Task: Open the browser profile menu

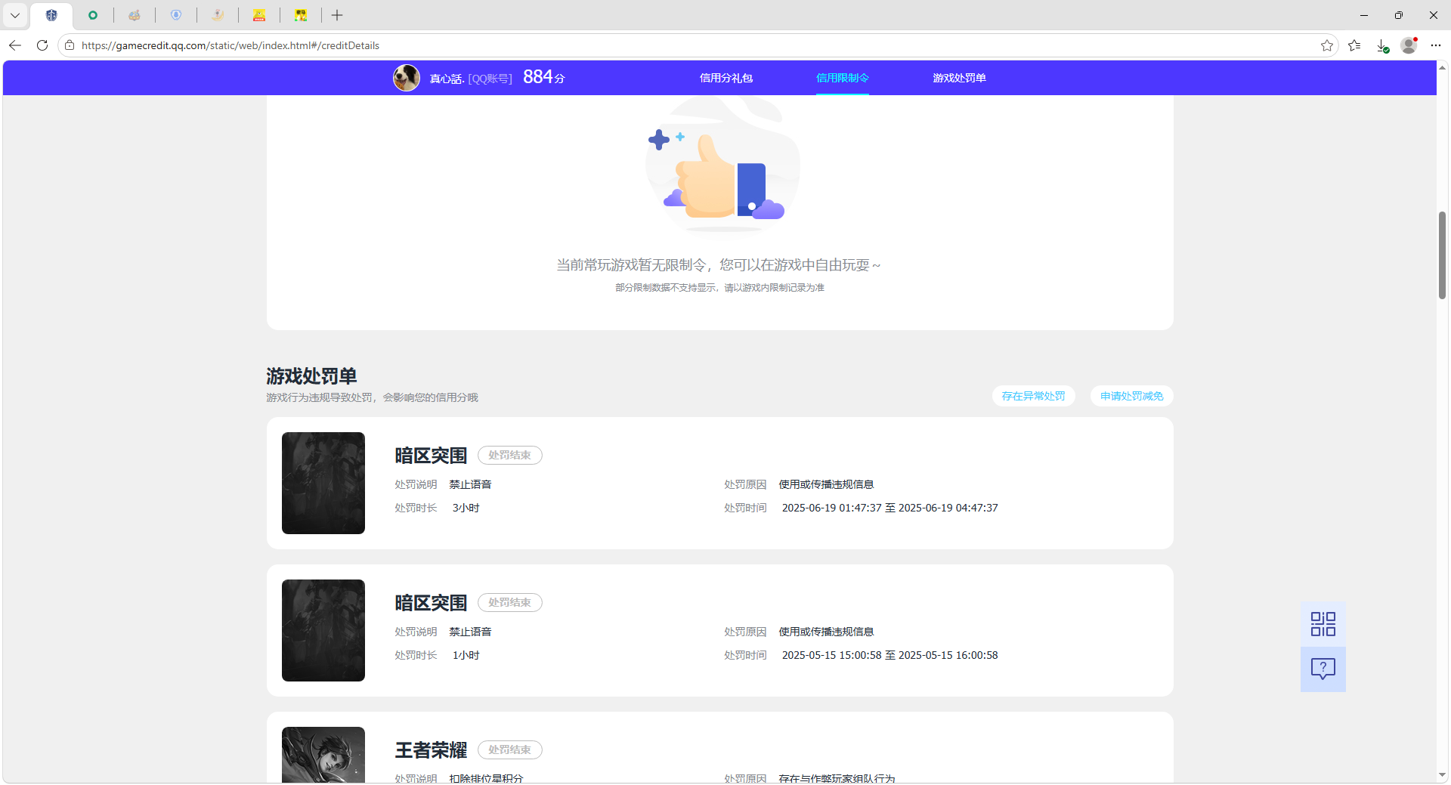Action: tap(1409, 45)
